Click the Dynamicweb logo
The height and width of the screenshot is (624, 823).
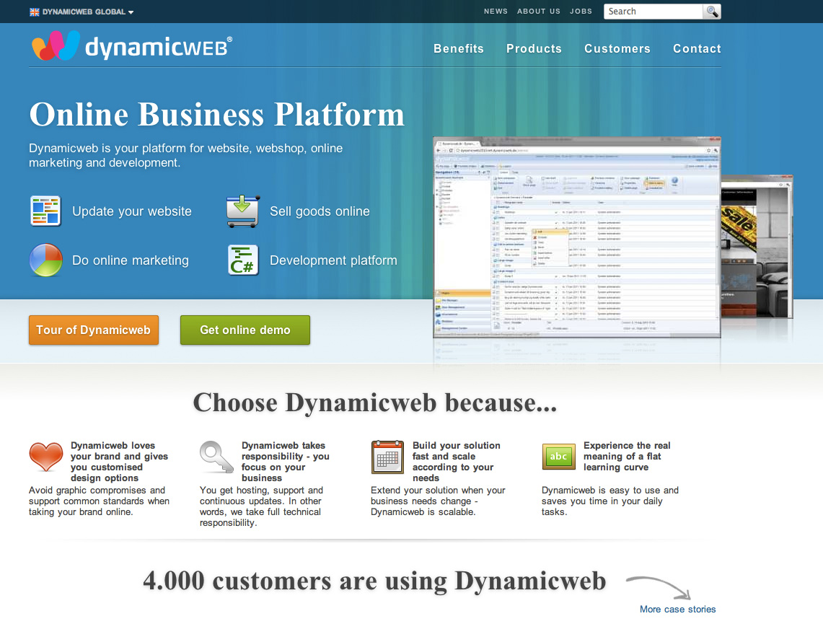point(131,45)
